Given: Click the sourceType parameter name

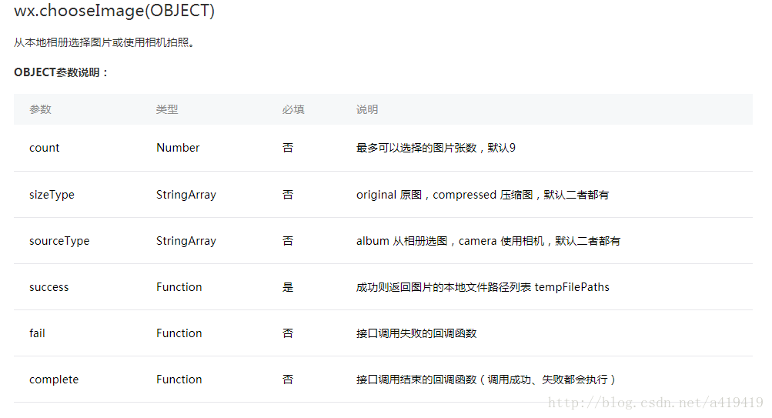Looking at the screenshot, I should (x=59, y=241).
